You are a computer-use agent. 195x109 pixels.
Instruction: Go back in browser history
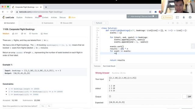[x=3, y=12]
